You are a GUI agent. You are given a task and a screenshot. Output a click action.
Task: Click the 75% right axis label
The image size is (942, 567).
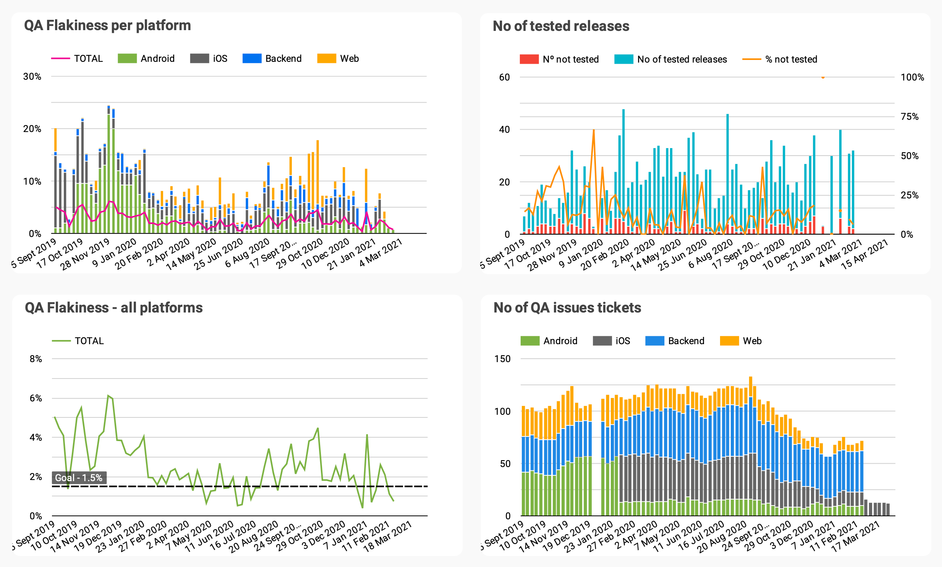coord(910,116)
